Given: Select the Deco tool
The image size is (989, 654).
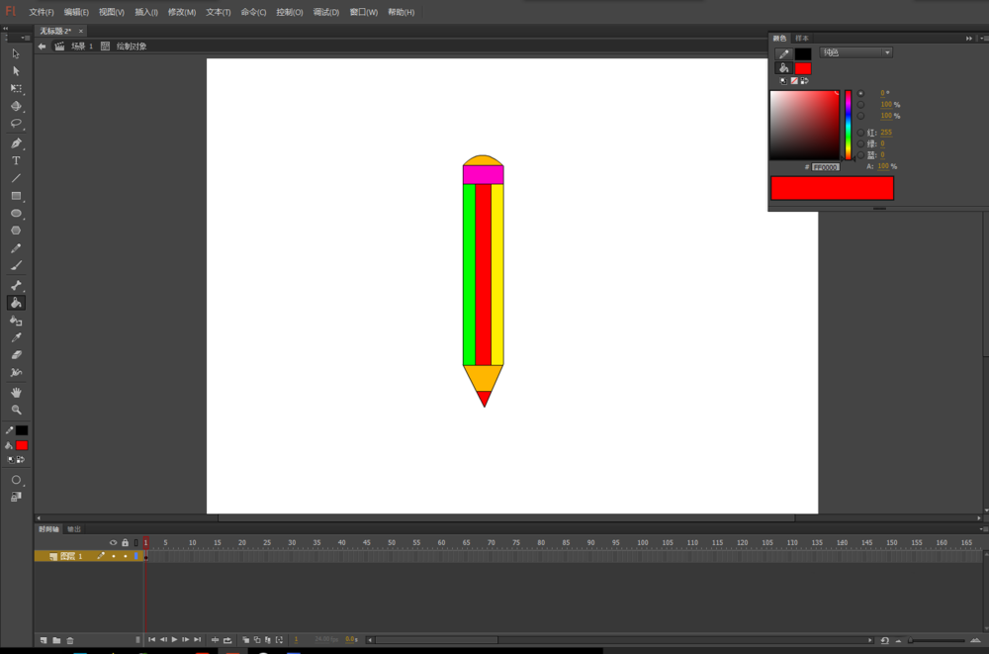Looking at the screenshot, I should click(16, 372).
